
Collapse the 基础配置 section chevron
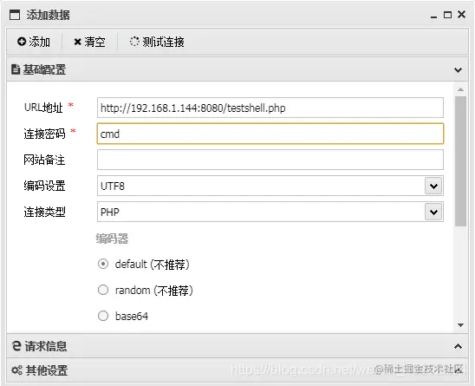(458, 70)
